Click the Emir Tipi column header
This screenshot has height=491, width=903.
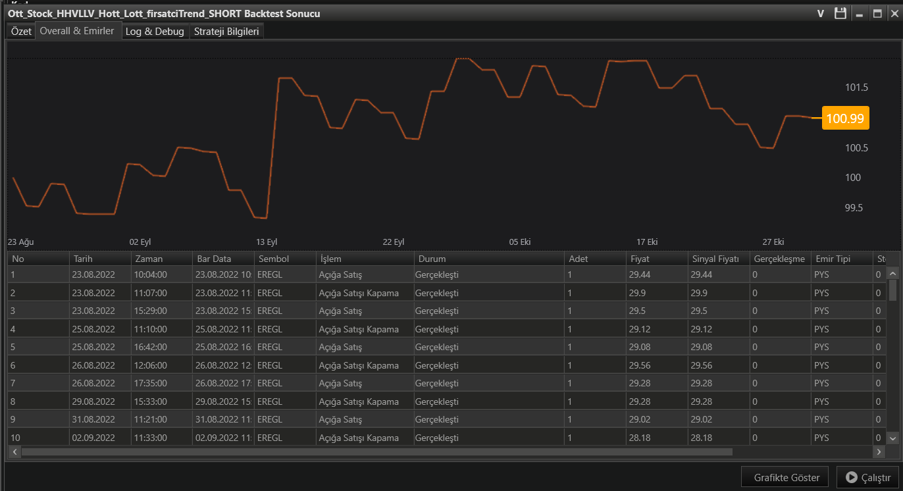(x=842, y=259)
